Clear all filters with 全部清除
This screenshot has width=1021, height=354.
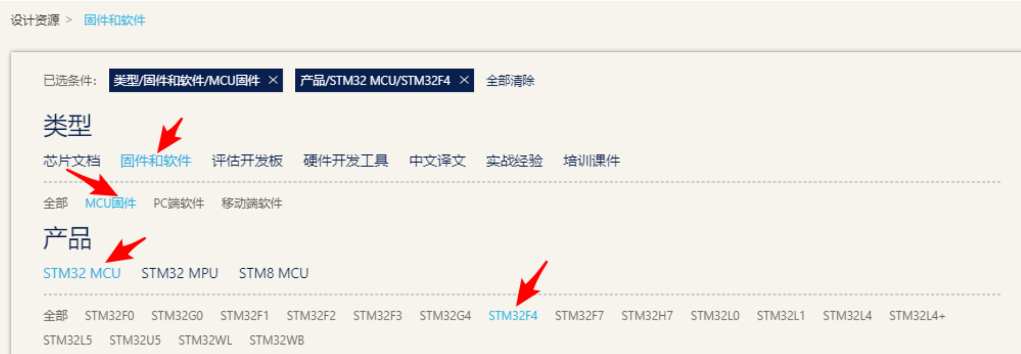(510, 81)
